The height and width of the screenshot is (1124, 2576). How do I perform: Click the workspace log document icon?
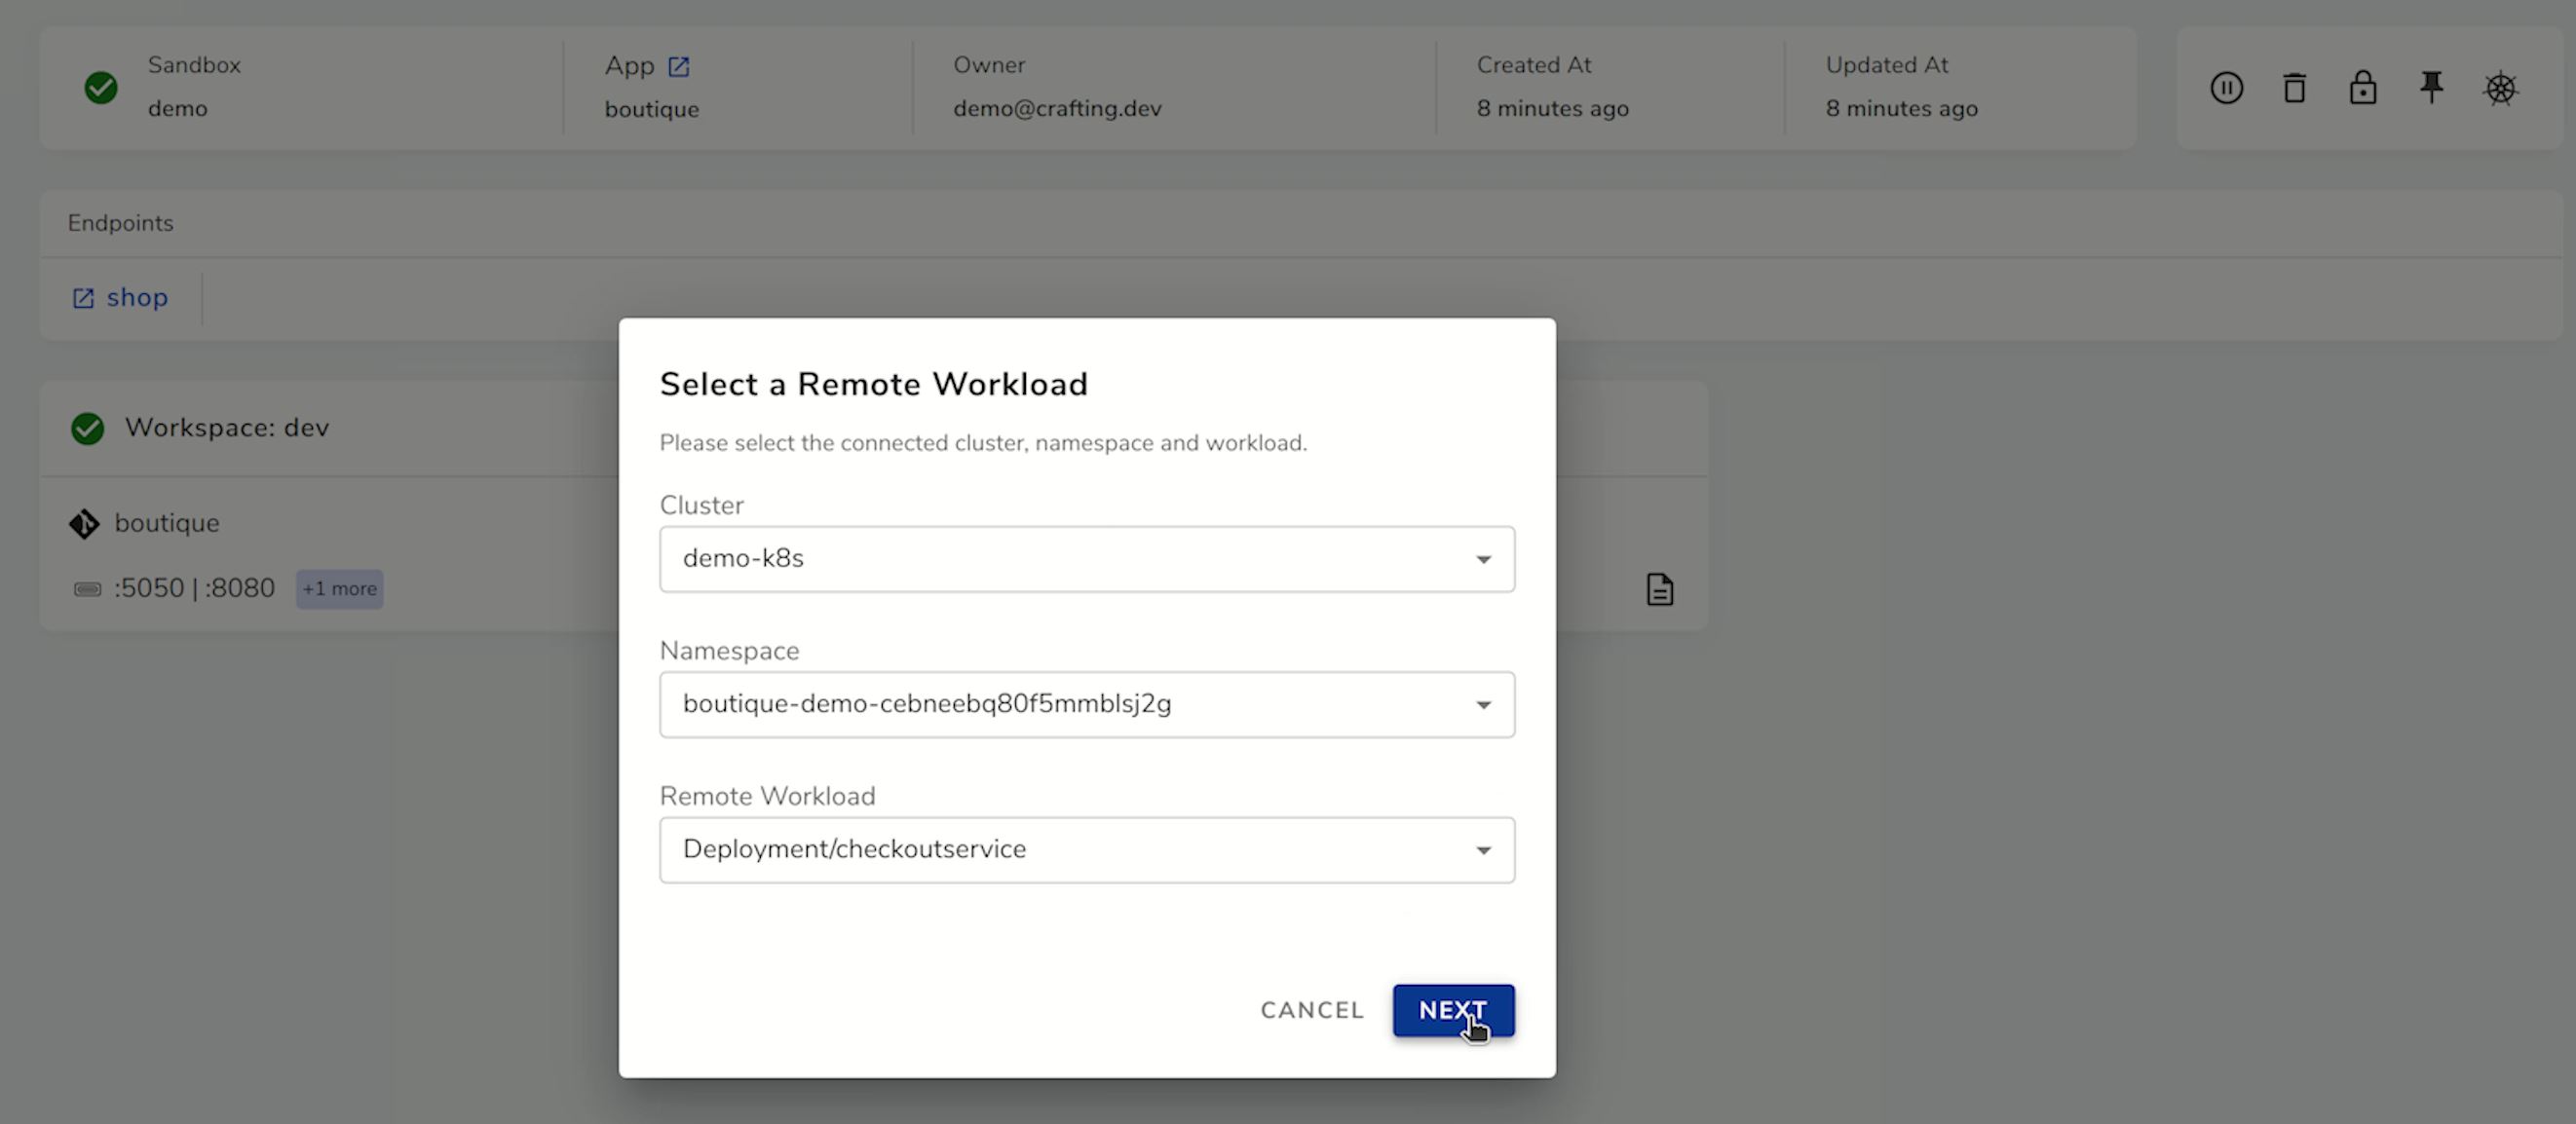(x=1660, y=589)
